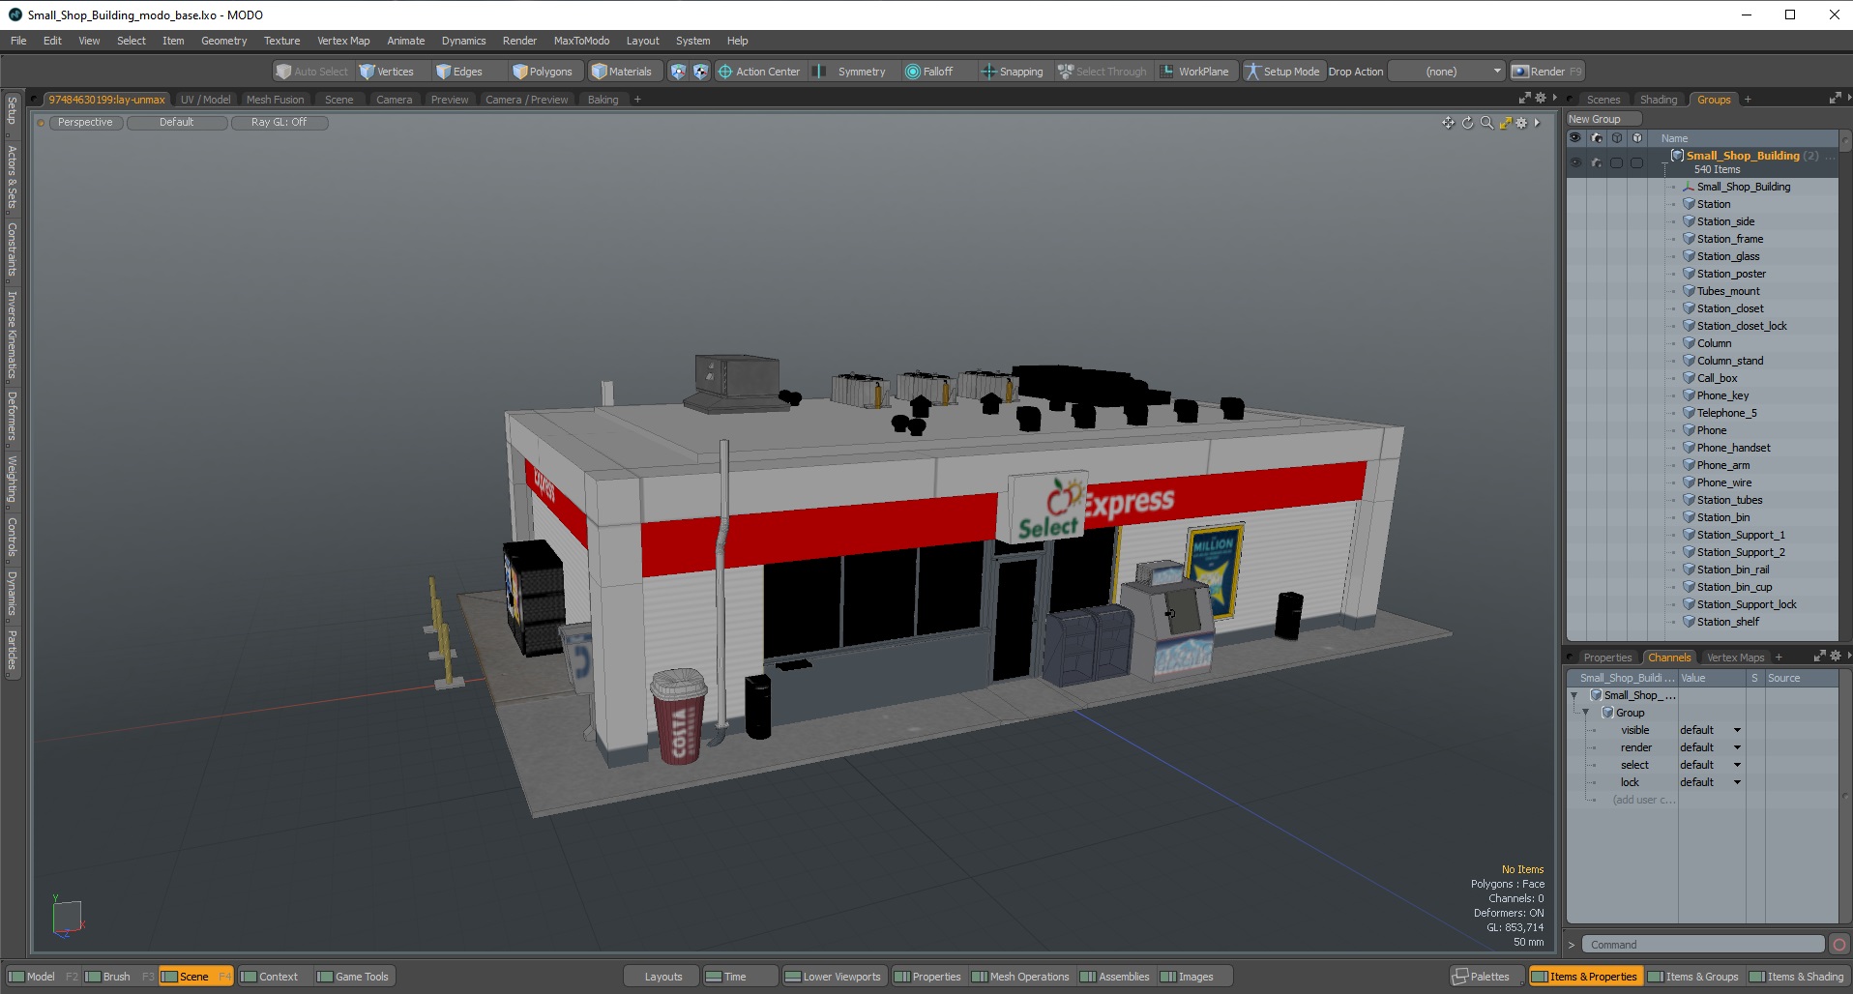Screen dimensions: 1853x994
Task: Open the MaxToModo menu
Action: point(581,41)
